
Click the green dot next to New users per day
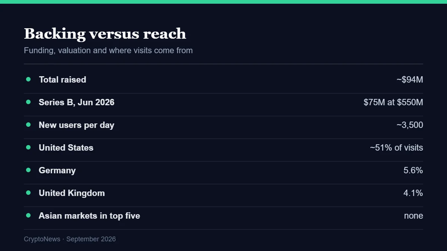click(28, 125)
